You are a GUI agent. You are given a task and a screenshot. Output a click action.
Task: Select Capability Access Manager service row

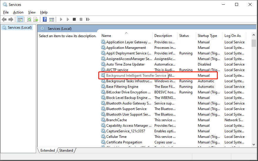point(173,126)
